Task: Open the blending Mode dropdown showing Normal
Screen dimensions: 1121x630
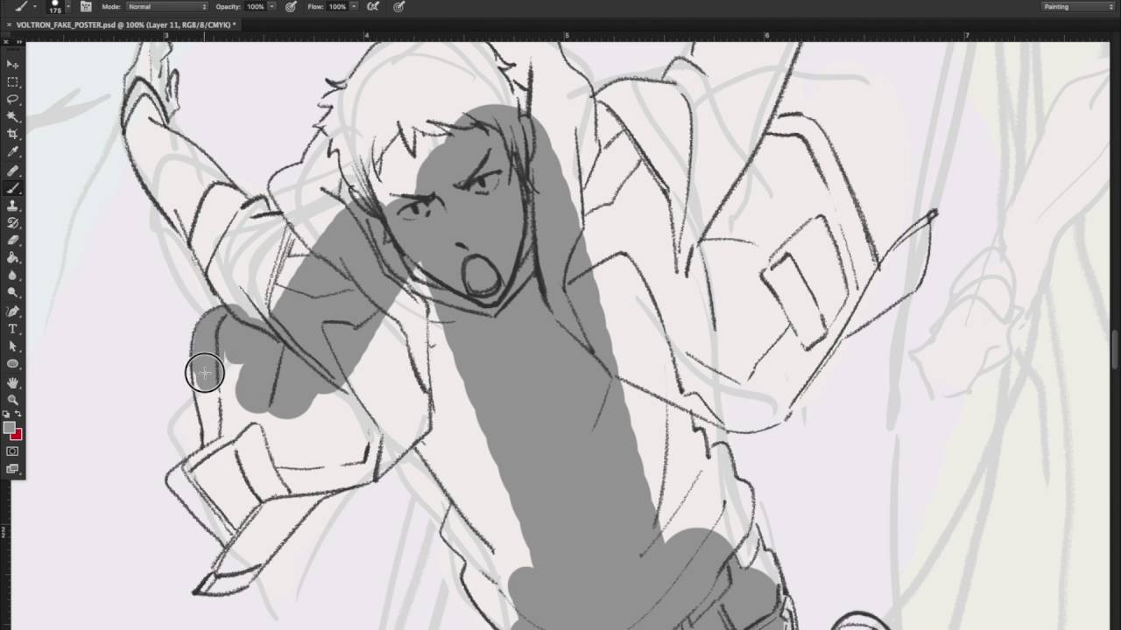Action: [x=166, y=6]
